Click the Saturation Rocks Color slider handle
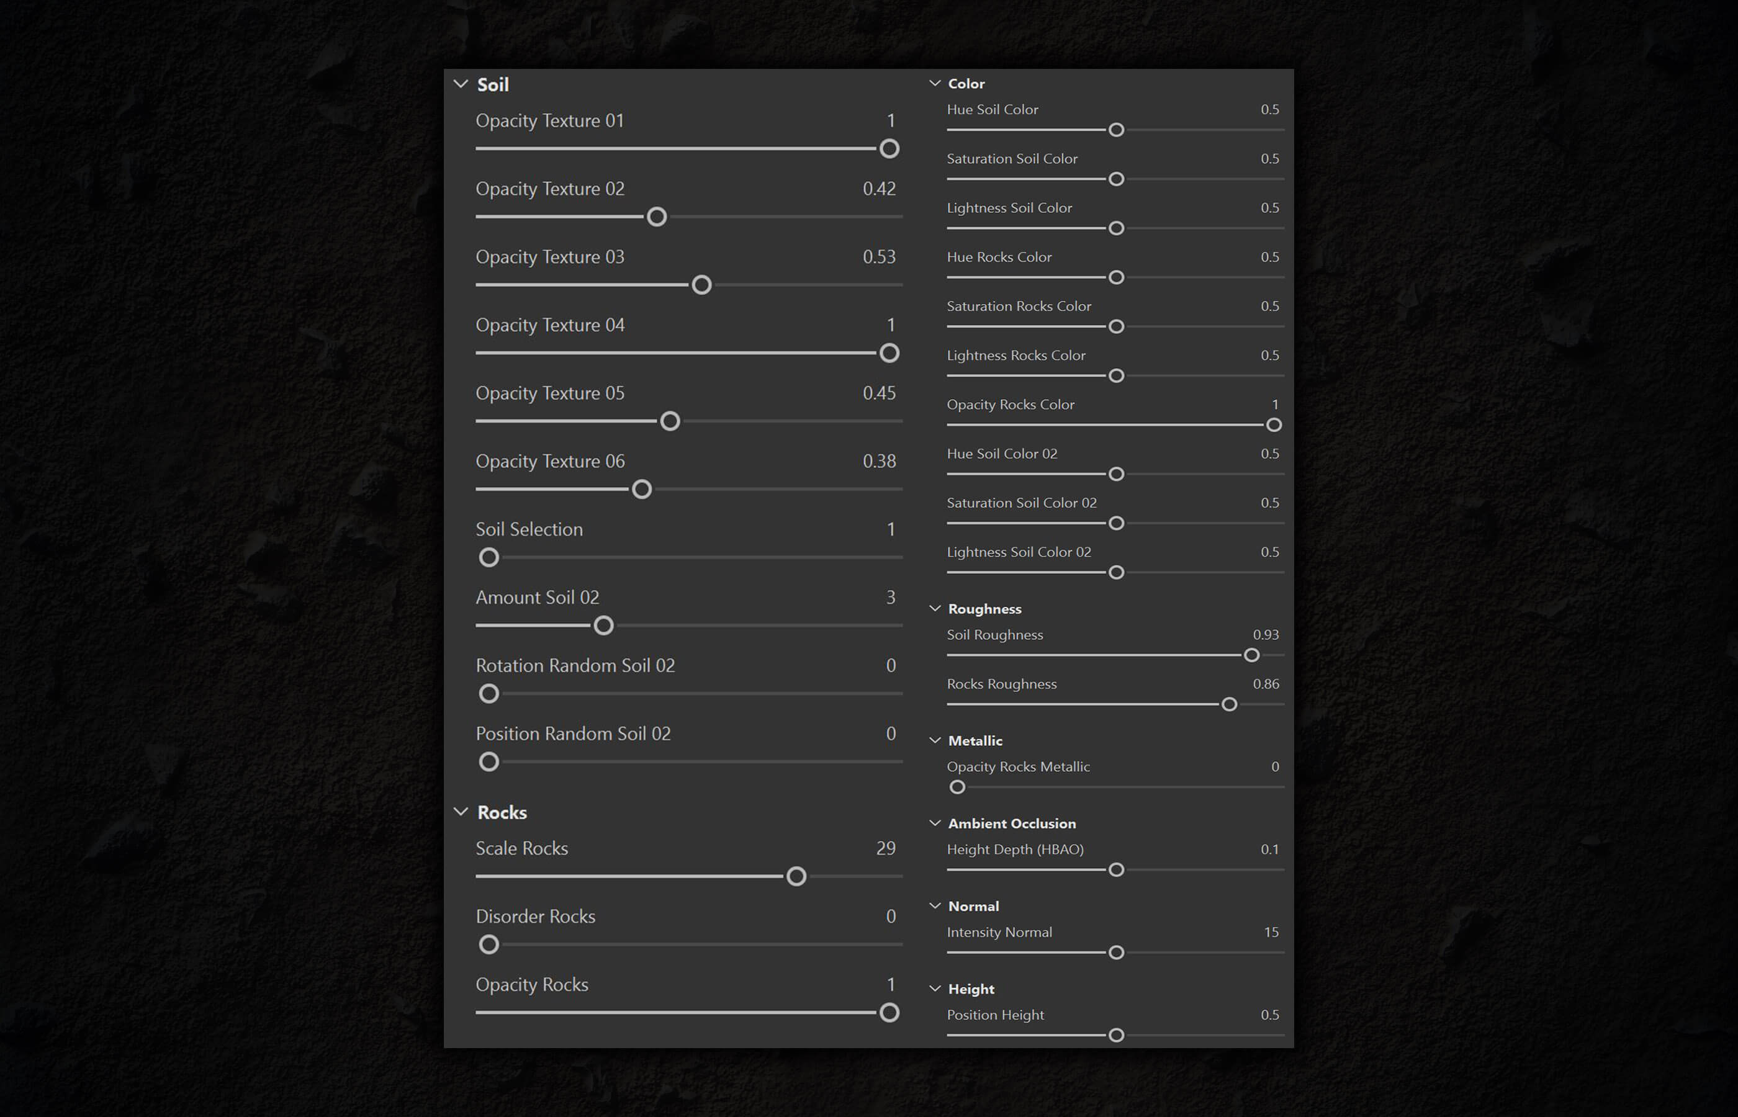 [x=1116, y=326]
